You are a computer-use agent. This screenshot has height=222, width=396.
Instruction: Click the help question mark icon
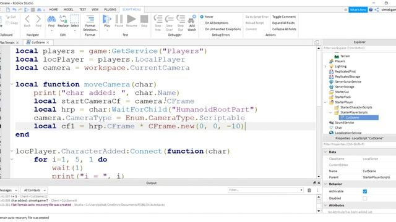[x=371, y=10]
